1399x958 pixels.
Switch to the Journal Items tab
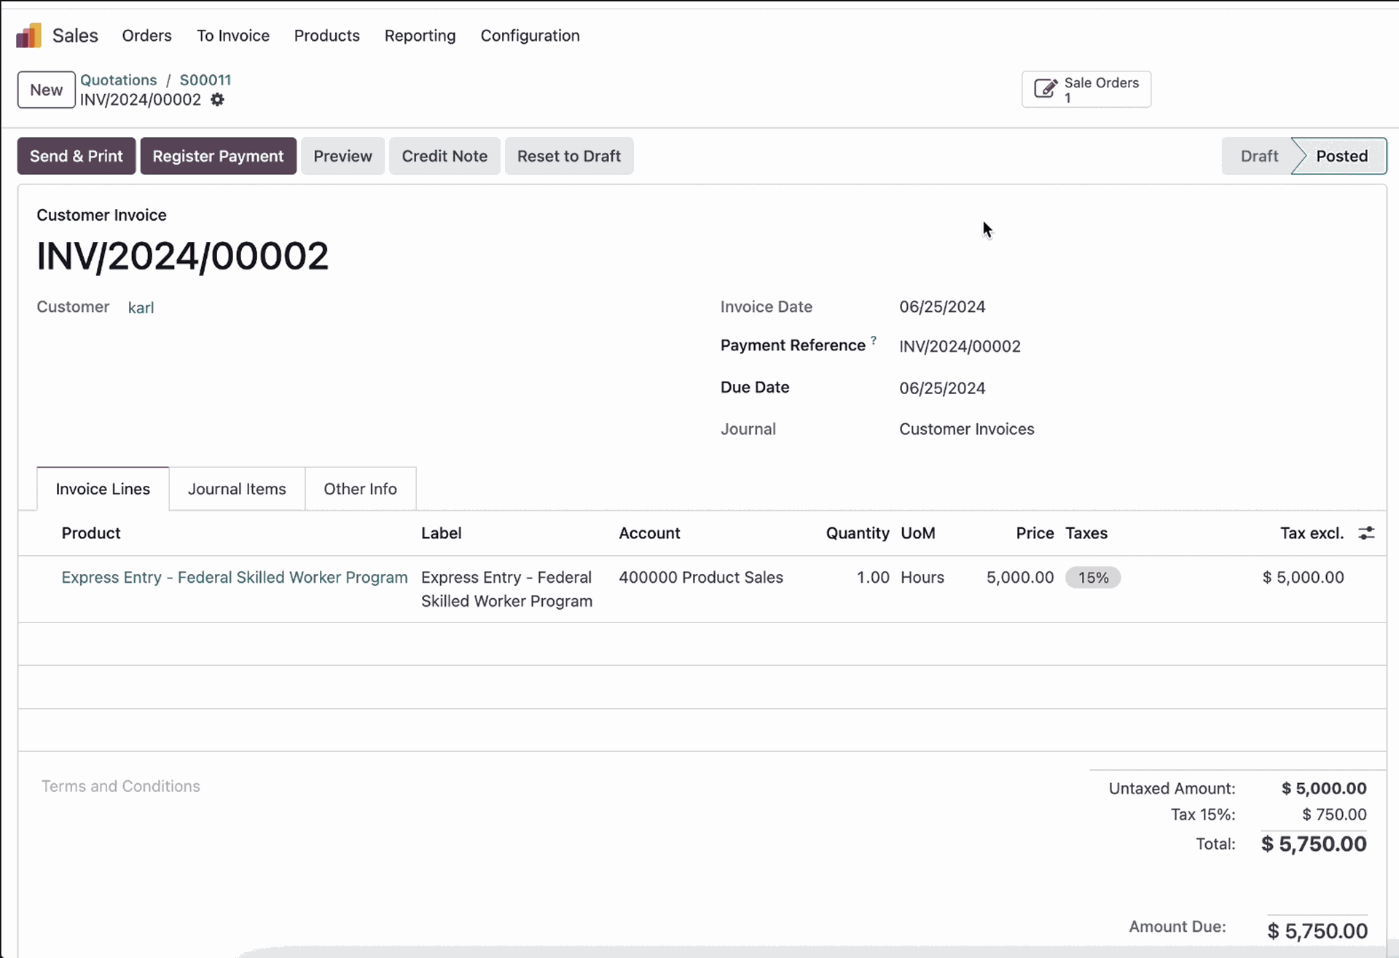pos(237,489)
